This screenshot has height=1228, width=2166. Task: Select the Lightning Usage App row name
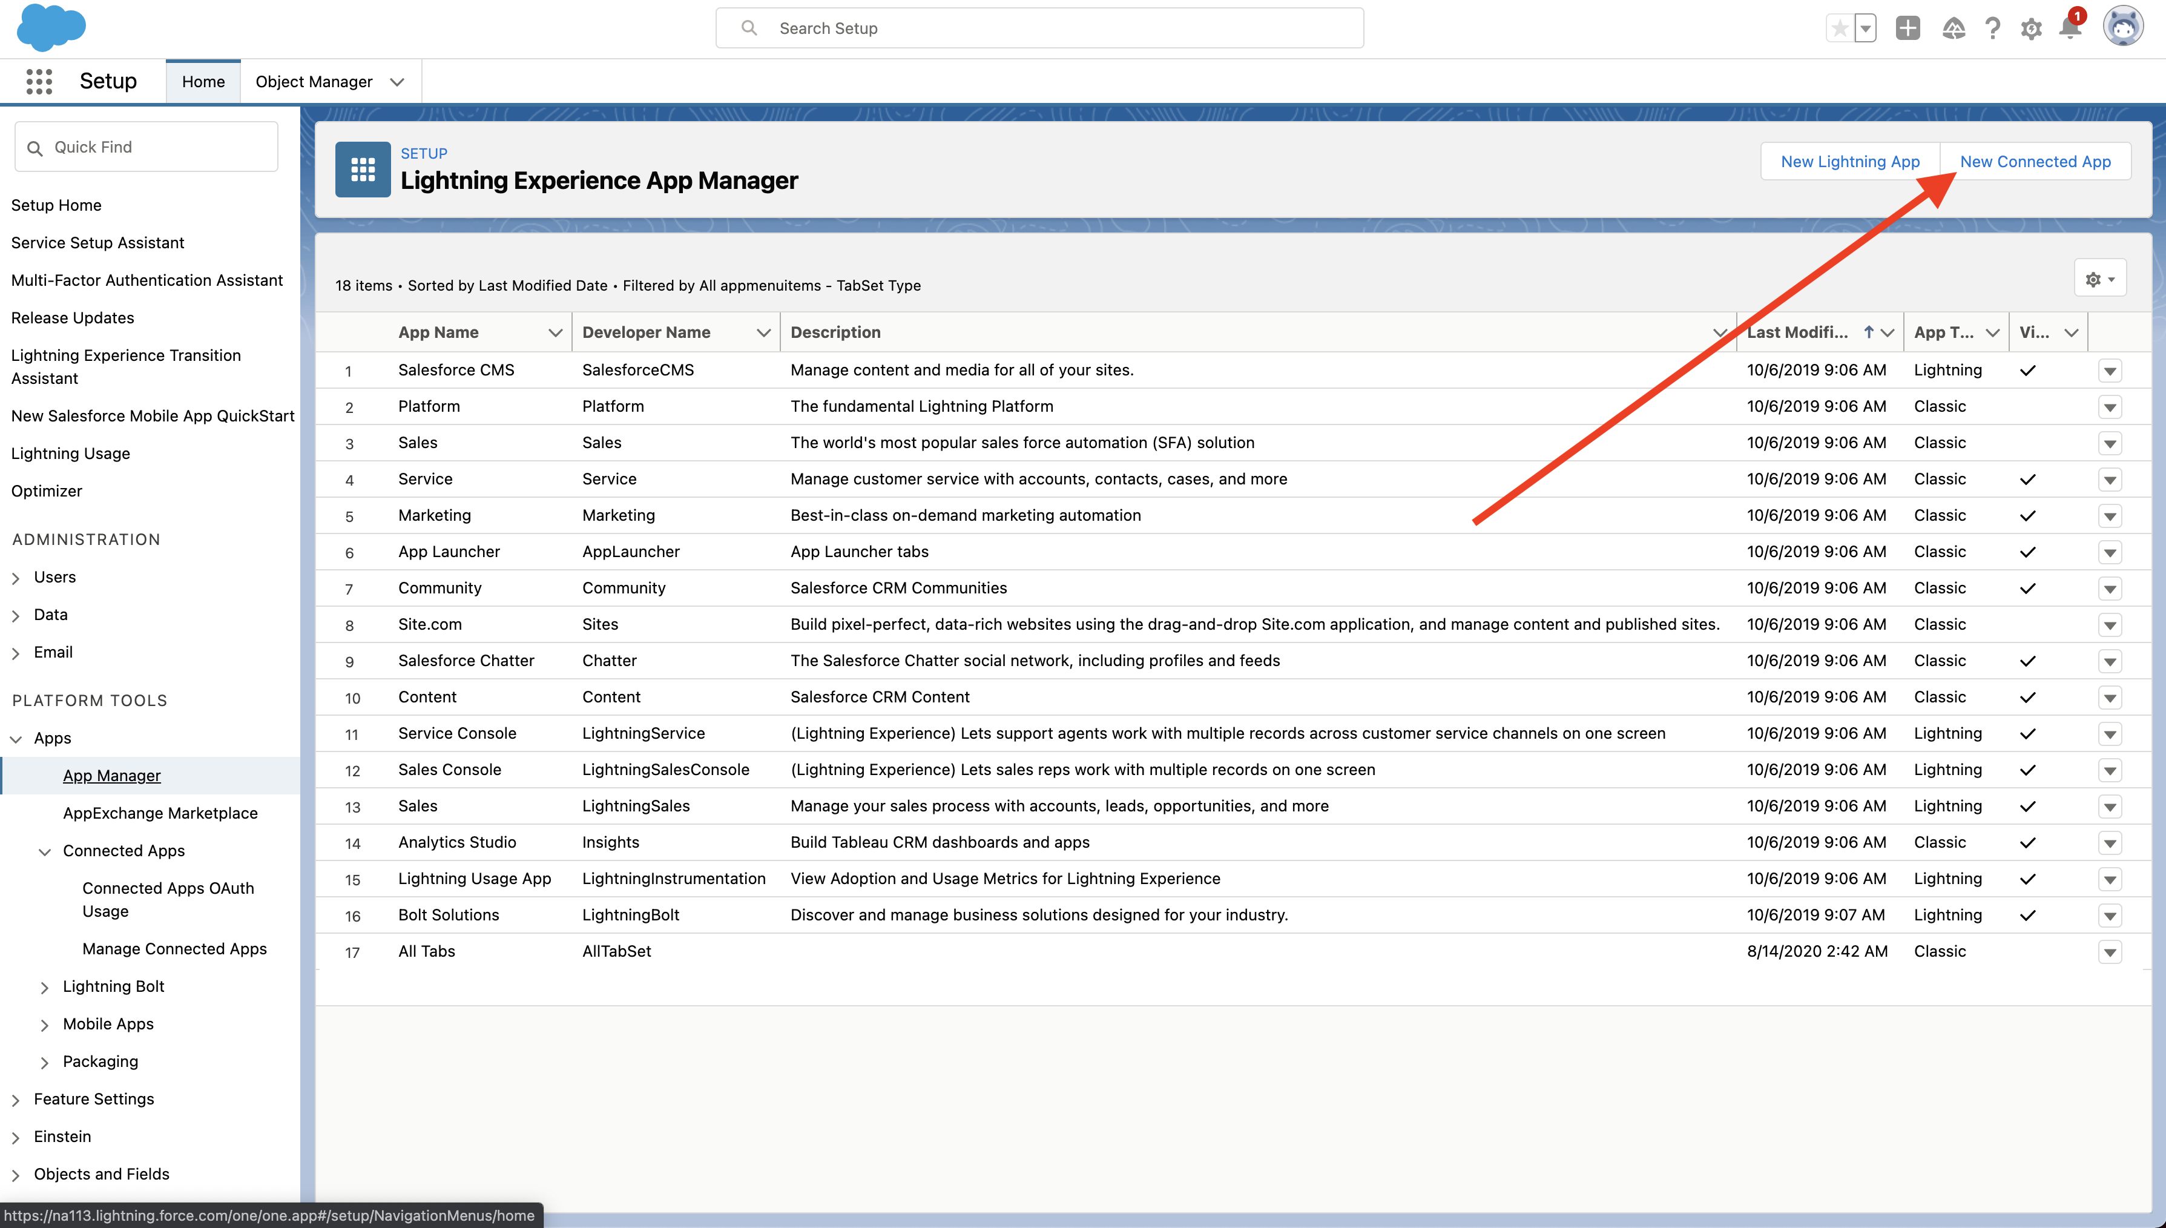(474, 879)
